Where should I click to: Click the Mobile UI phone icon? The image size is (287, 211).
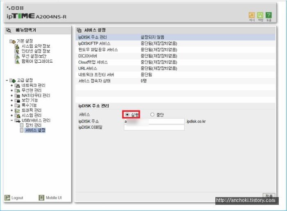41,197
